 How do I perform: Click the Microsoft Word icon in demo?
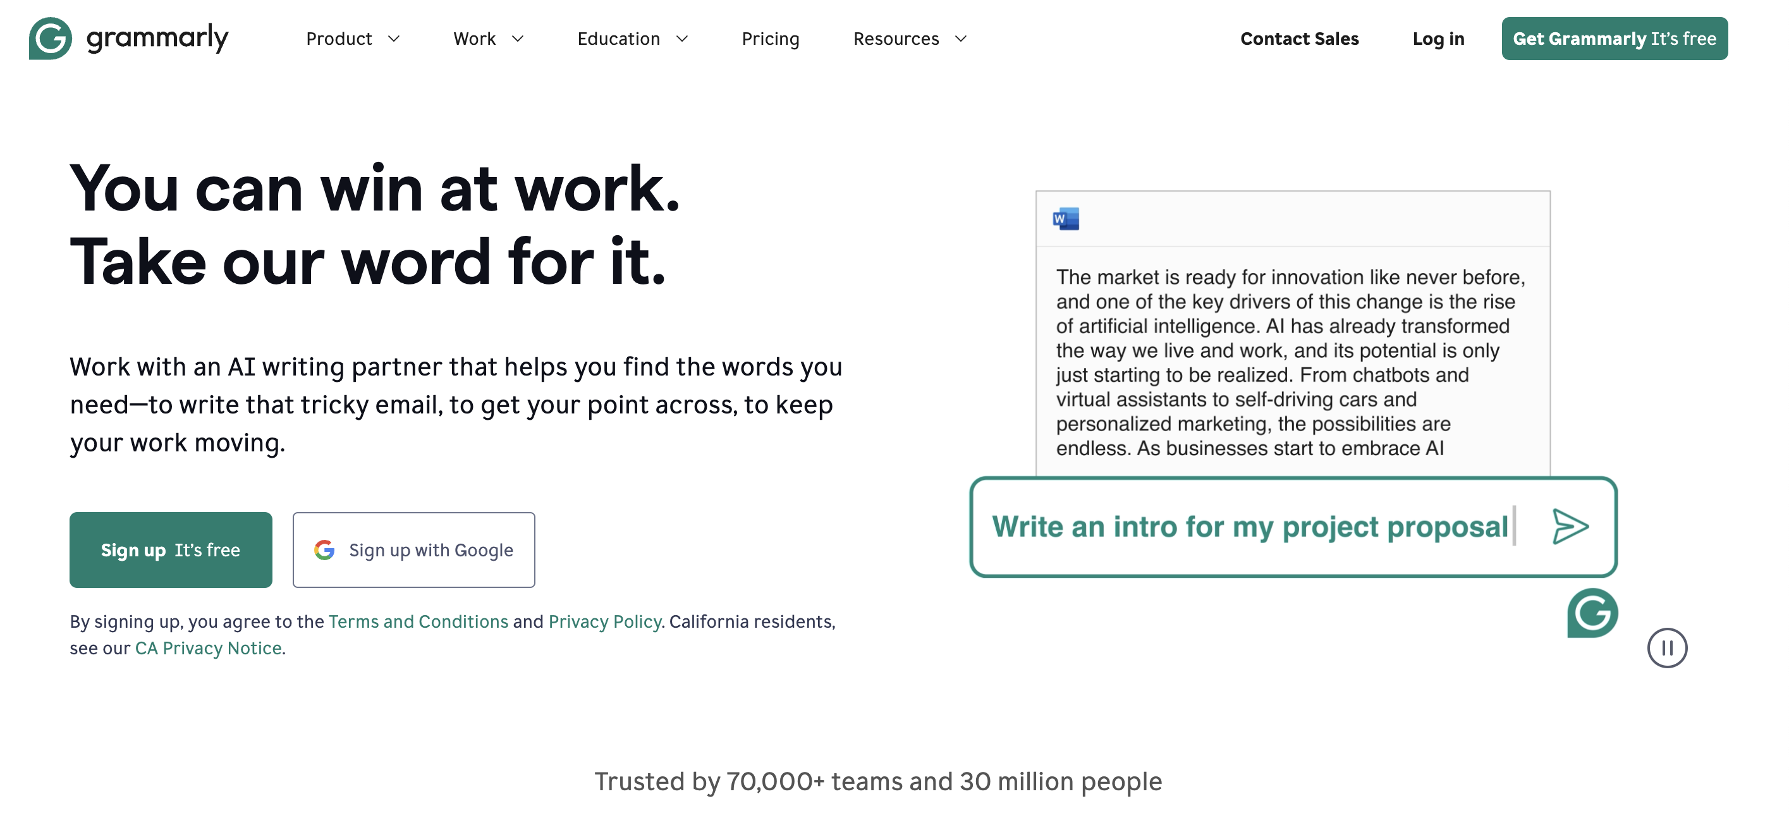[x=1066, y=219]
